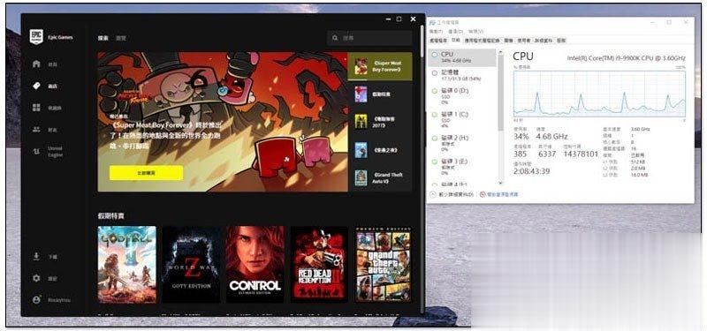707x331 pixels.
Task: Click the 34% utilization value
Action: click(521, 136)
